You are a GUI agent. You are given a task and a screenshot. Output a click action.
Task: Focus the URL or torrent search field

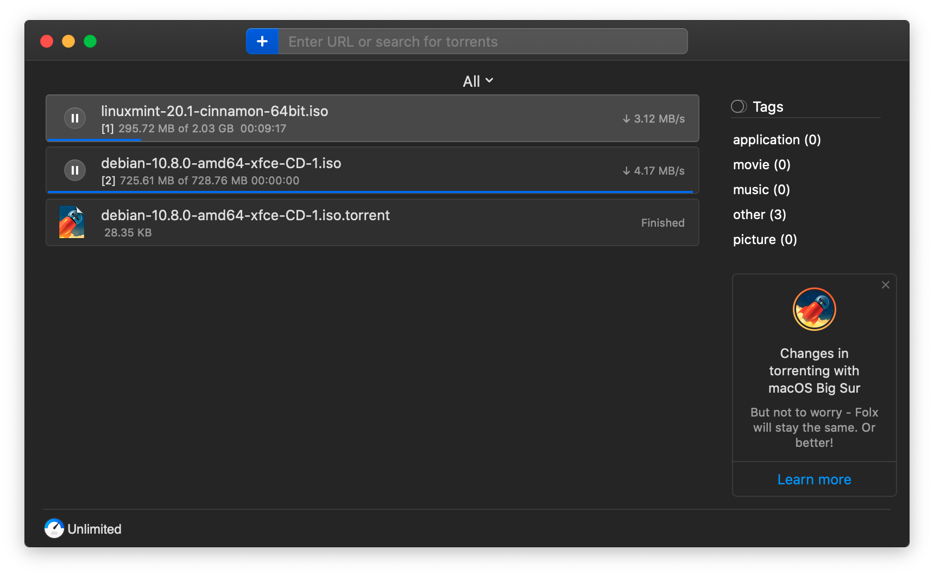[x=482, y=42]
